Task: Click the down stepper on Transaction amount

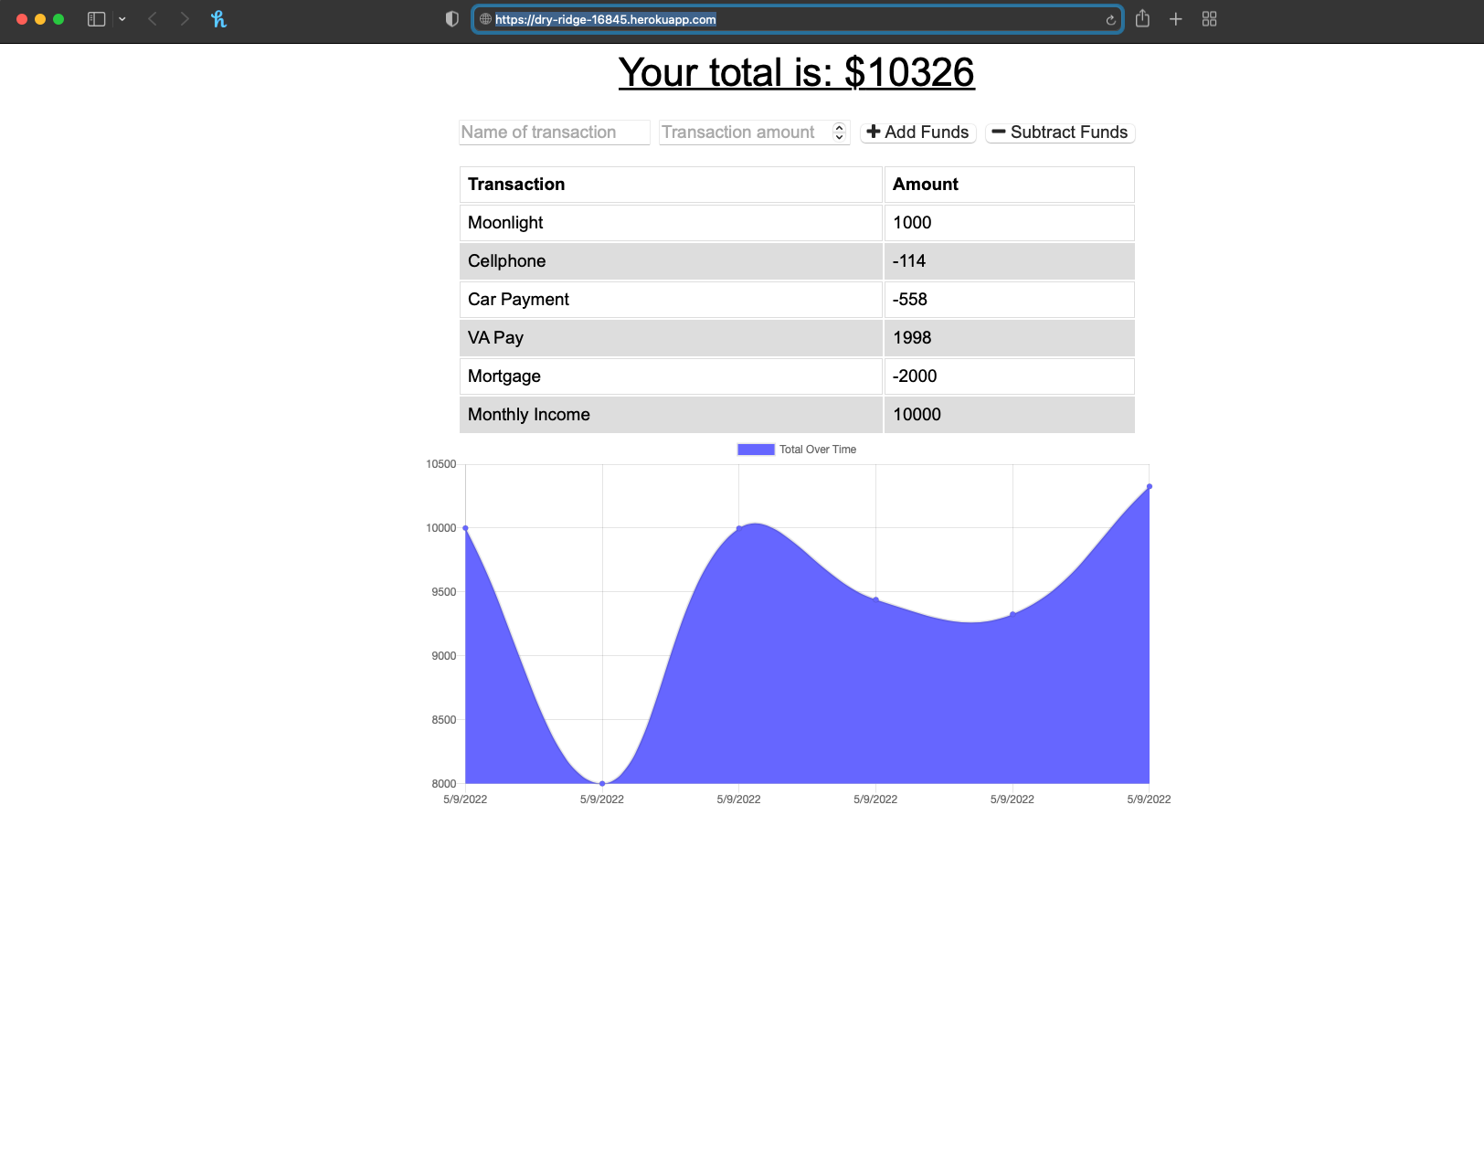Action: coord(838,136)
